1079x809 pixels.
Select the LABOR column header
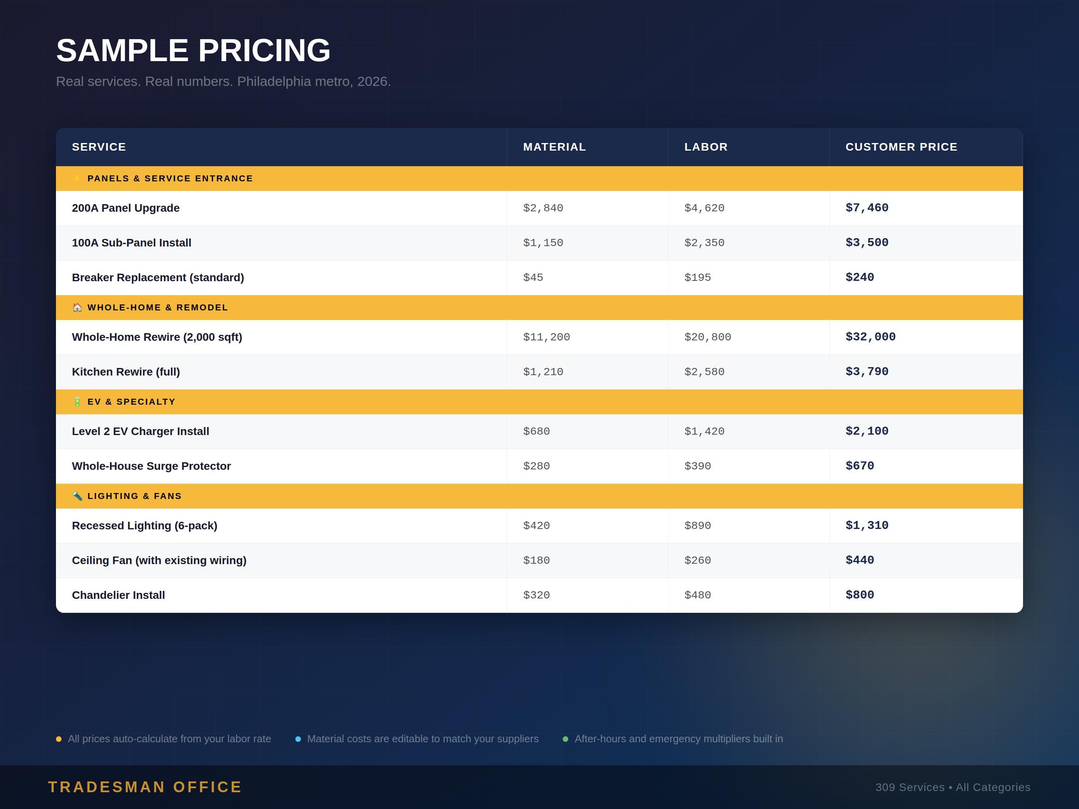[x=706, y=147]
